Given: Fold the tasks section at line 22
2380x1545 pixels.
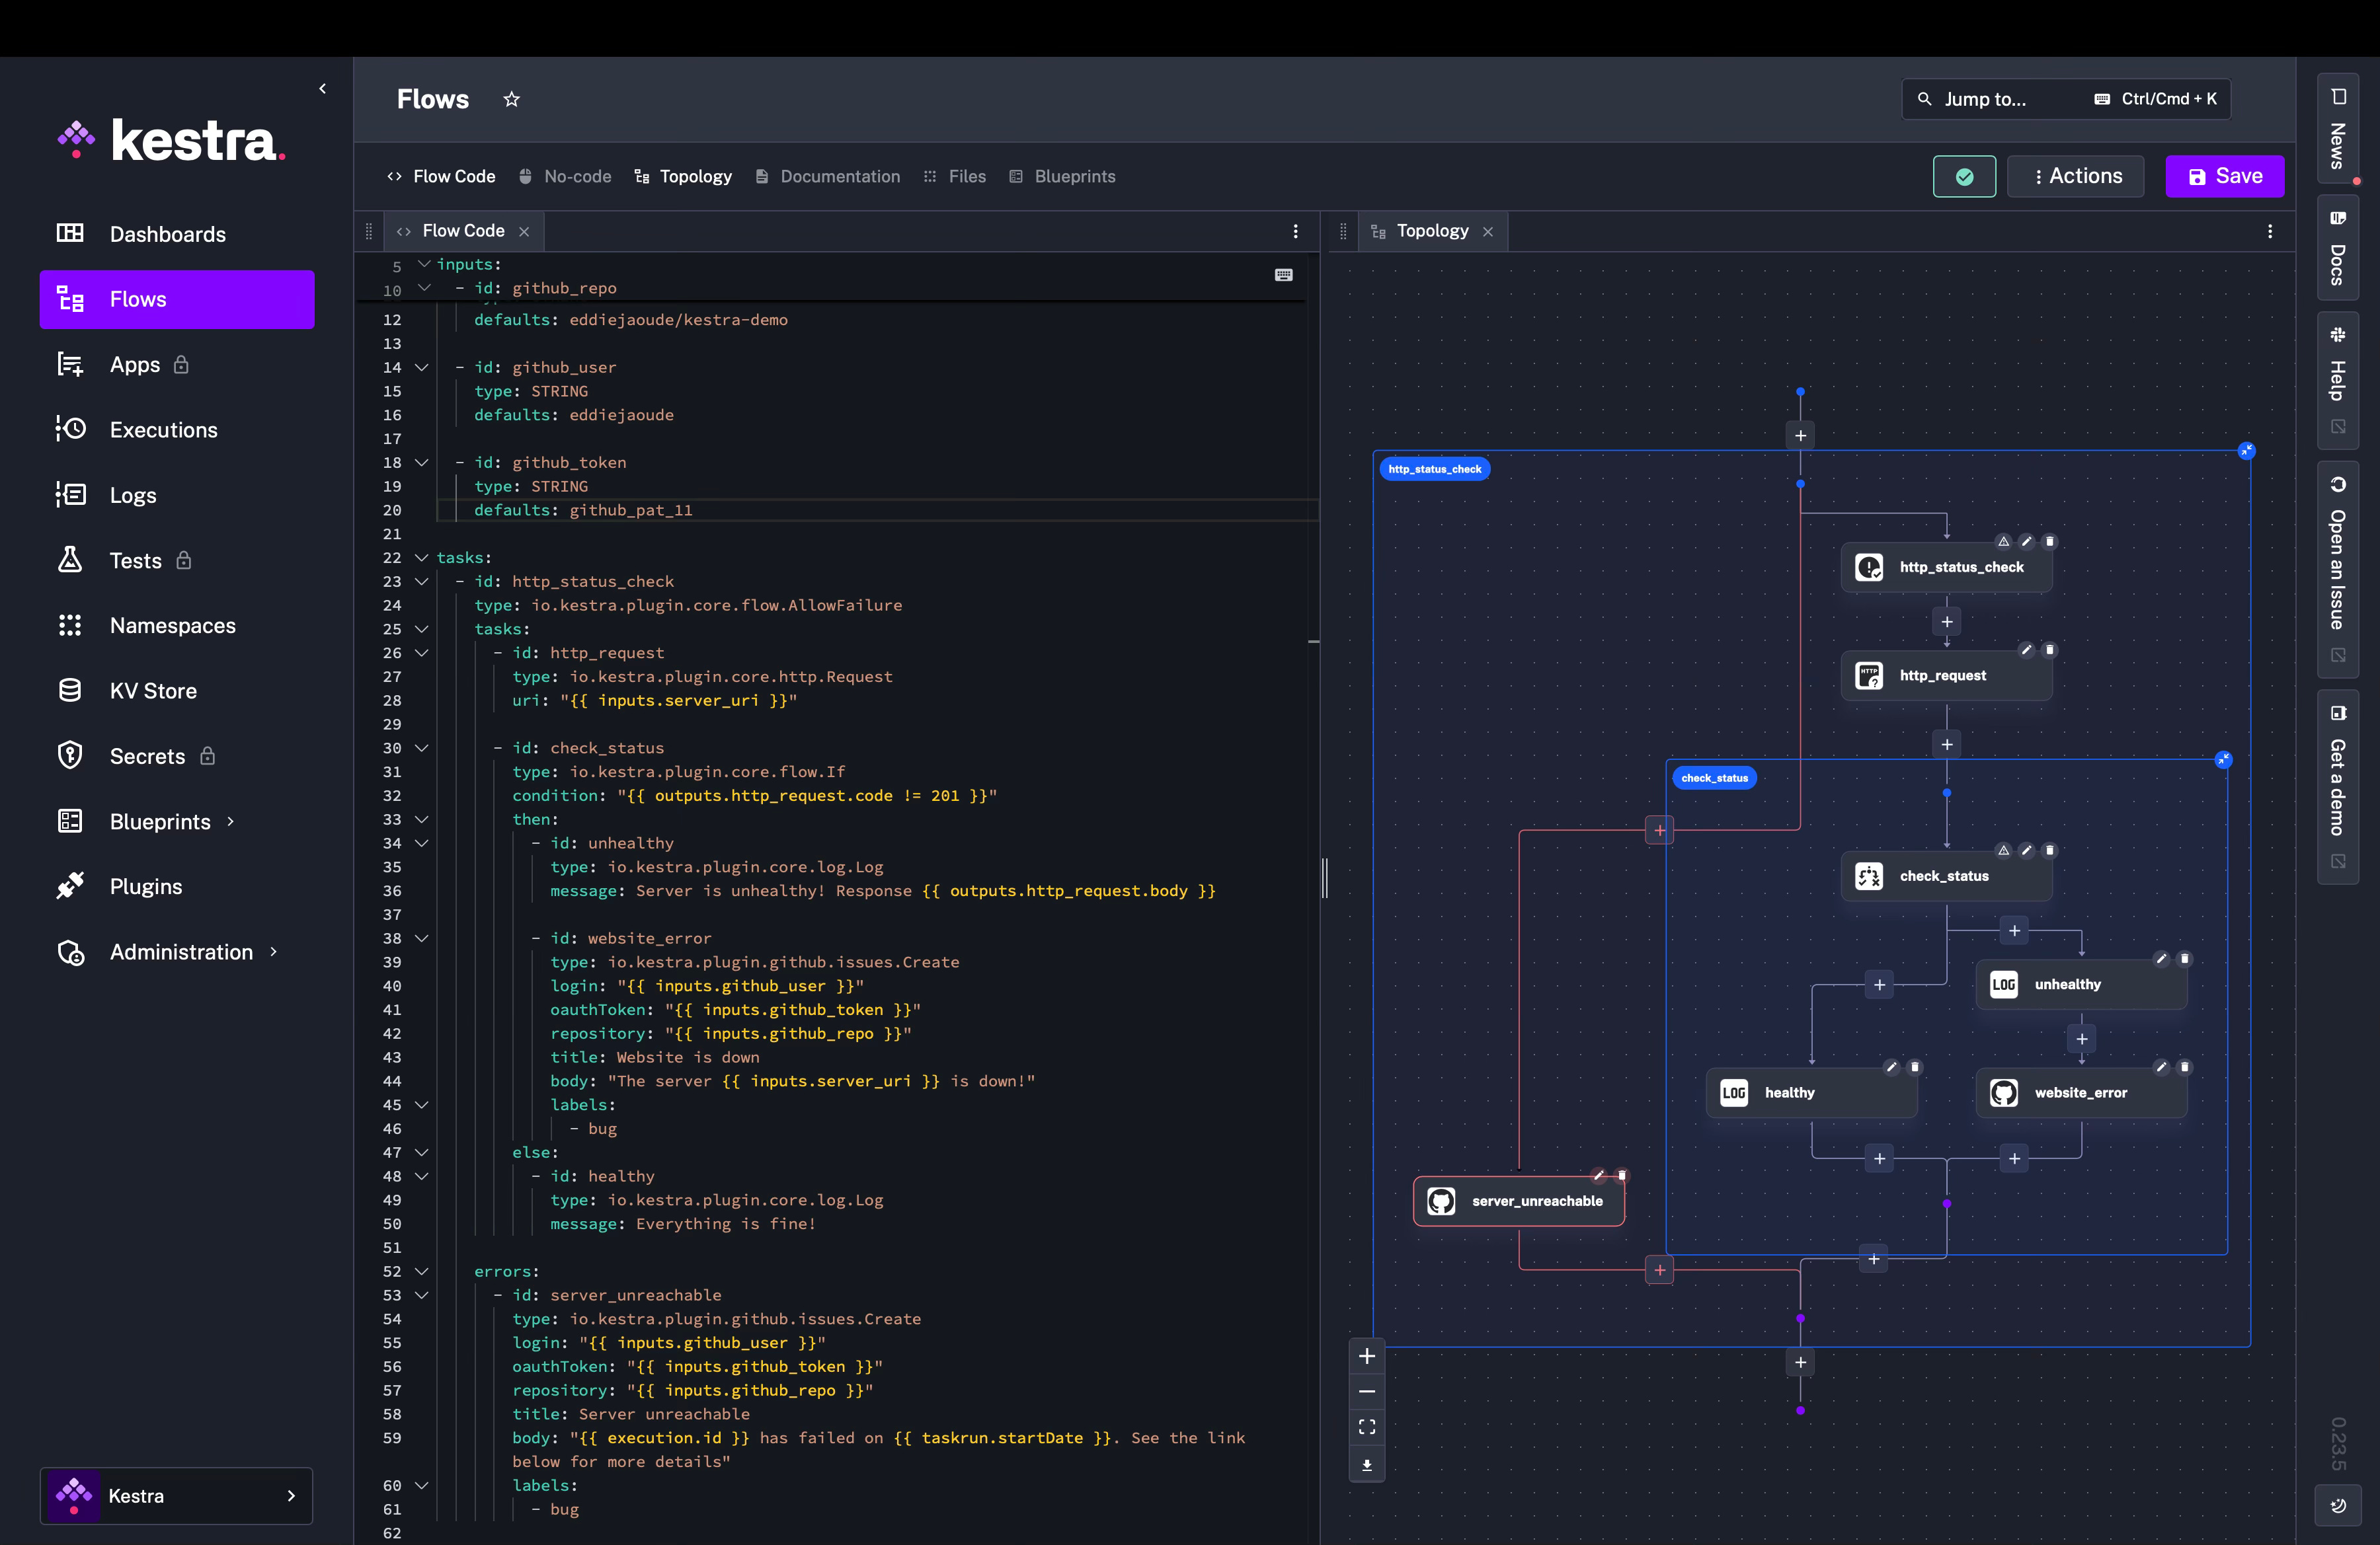Looking at the screenshot, I should point(422,558).
